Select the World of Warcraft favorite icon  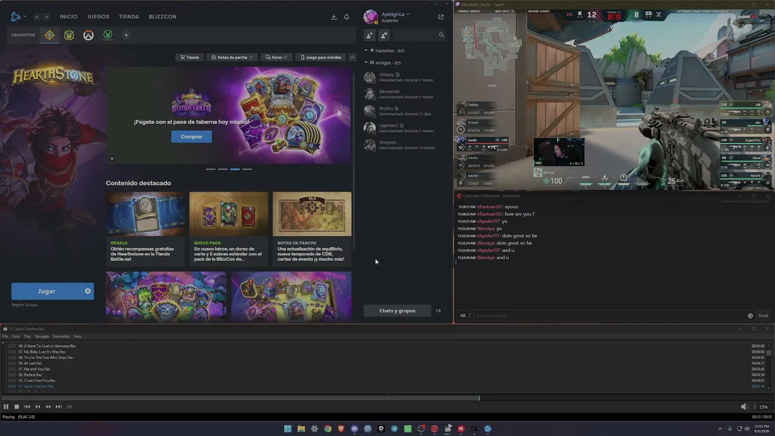[69, 35]
